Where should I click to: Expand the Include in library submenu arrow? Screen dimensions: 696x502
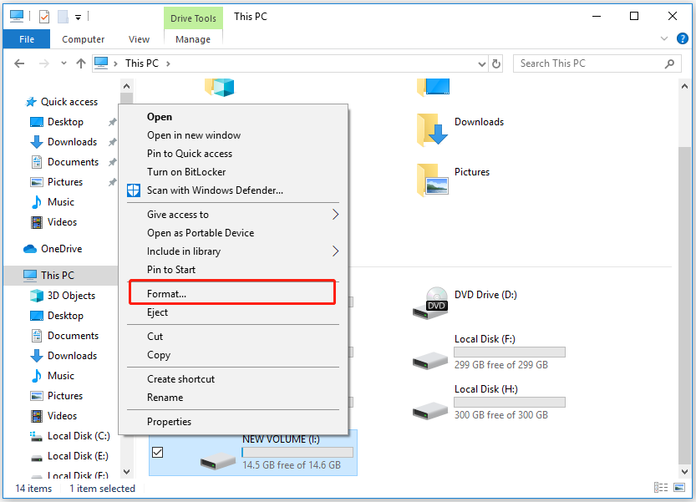coord(335,251)
